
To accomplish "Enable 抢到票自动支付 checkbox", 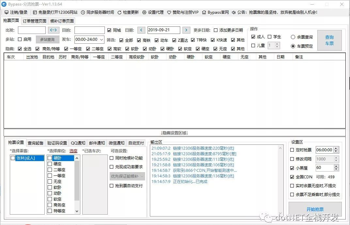I will click(x=112, y=186).
